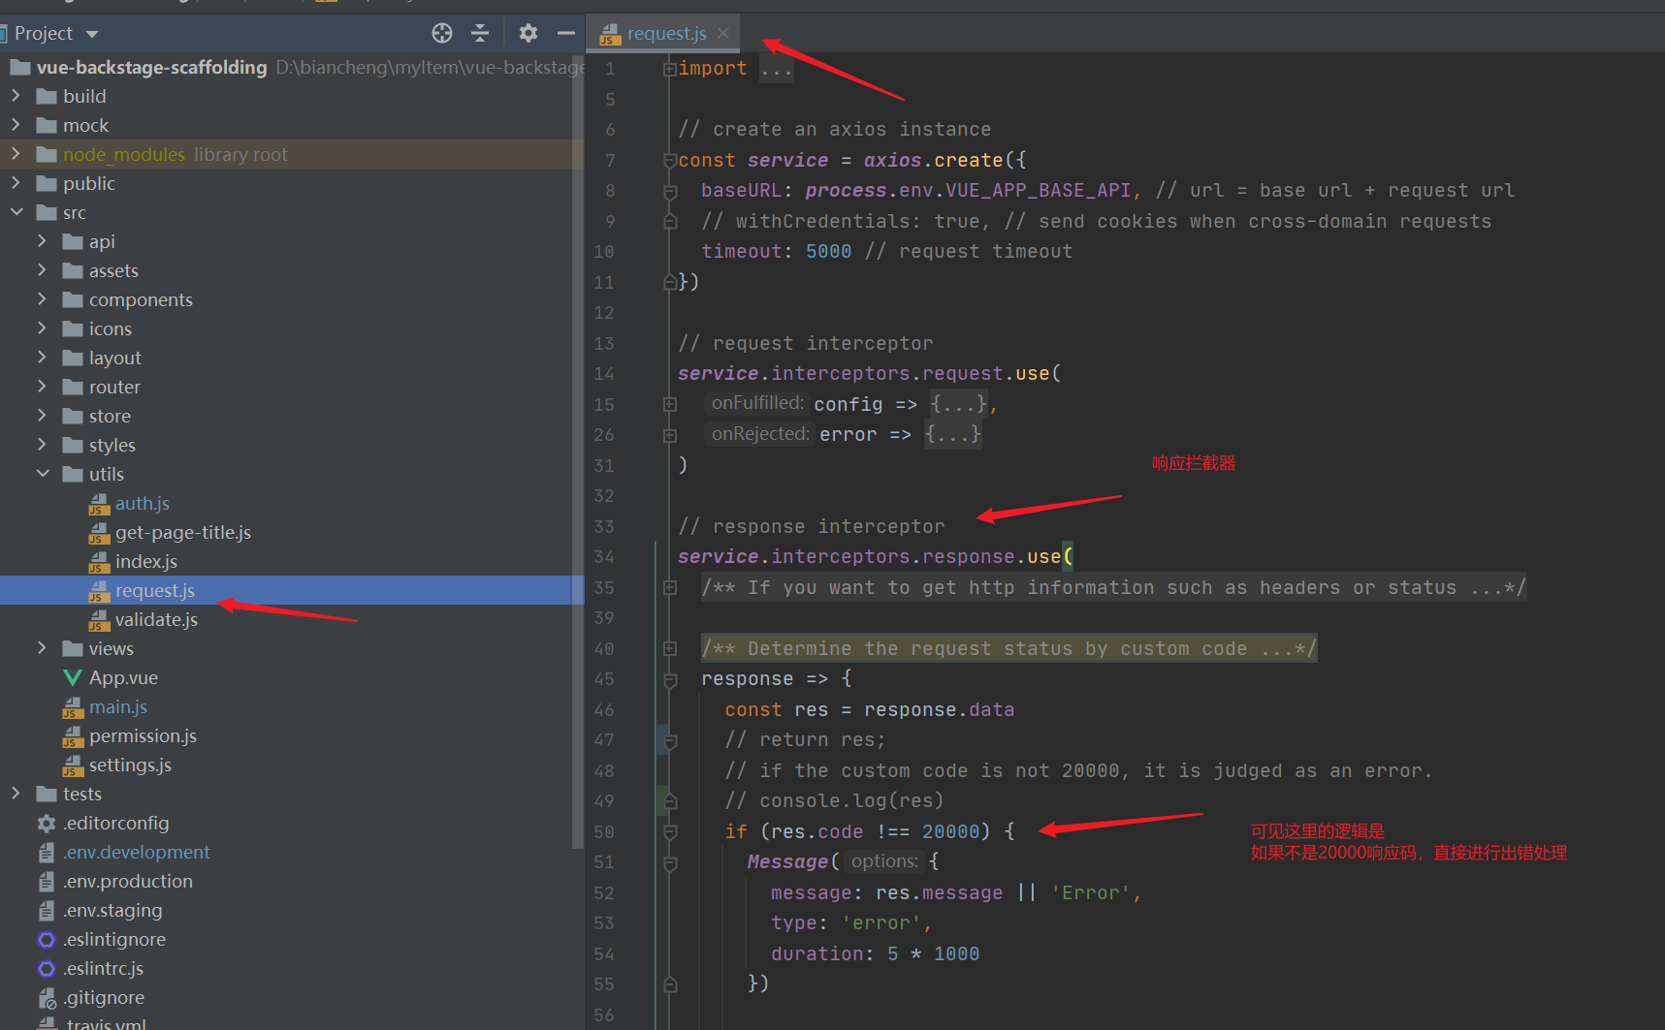
Task: Expand the build folder
Action: coord(16,96)
